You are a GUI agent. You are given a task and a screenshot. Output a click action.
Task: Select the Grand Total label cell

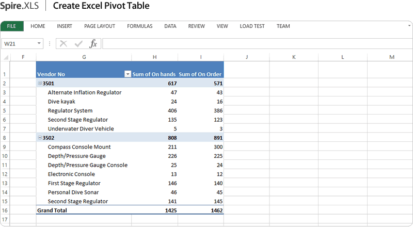point(84,210)
